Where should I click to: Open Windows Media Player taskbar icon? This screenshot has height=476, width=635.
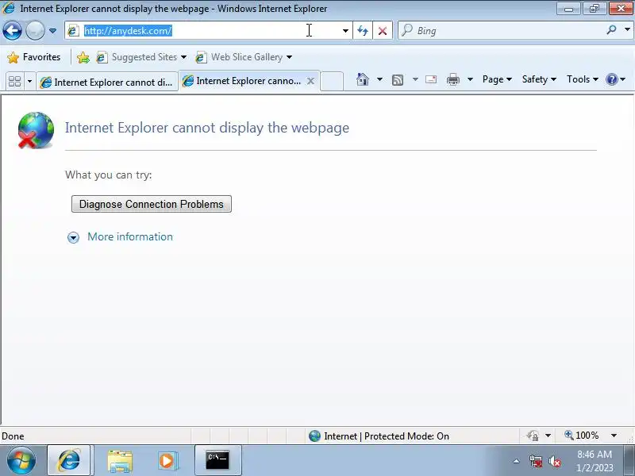pos(167,461)
